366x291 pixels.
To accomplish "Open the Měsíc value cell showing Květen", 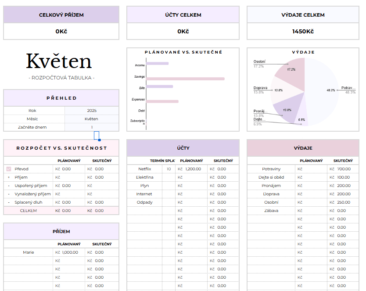I will tap(91, 119).
